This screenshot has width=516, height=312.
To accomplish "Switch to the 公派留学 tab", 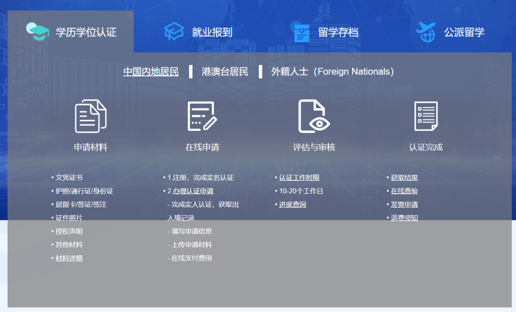I will point(450,32).
